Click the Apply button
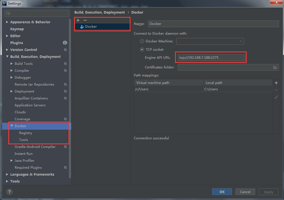Image resolution: width=284 pixels, height=200 pixels. click(269, 192)
